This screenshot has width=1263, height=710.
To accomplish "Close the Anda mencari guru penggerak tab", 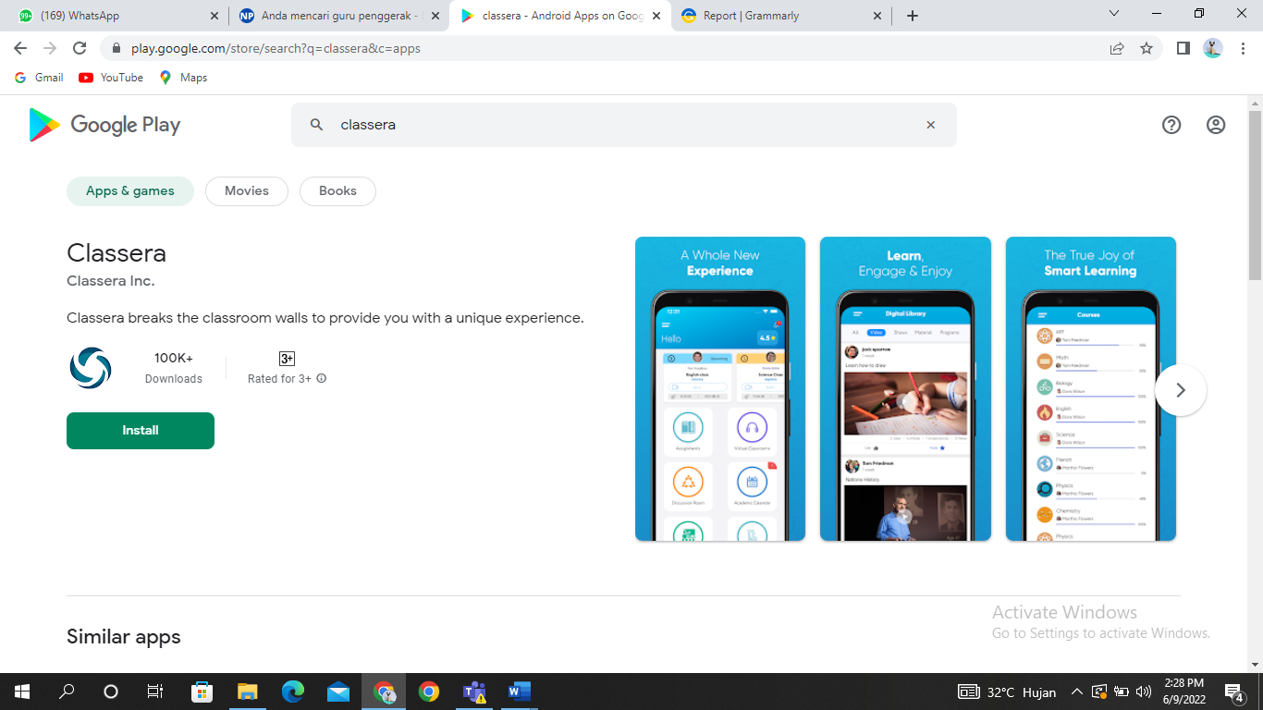I will point(435,16).
